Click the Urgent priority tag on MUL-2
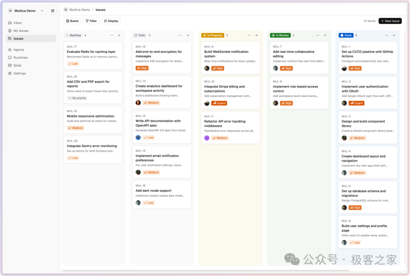The height and width of the screenshot is (276, 410). (x=356, y=103)
